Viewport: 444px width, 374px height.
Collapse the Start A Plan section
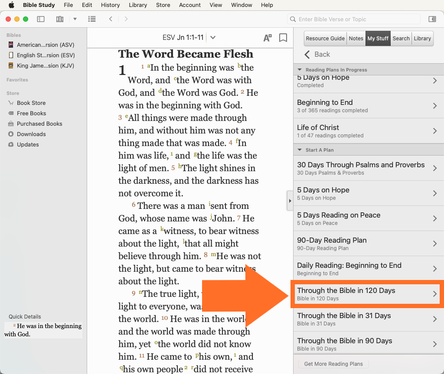tap(299, 150)
